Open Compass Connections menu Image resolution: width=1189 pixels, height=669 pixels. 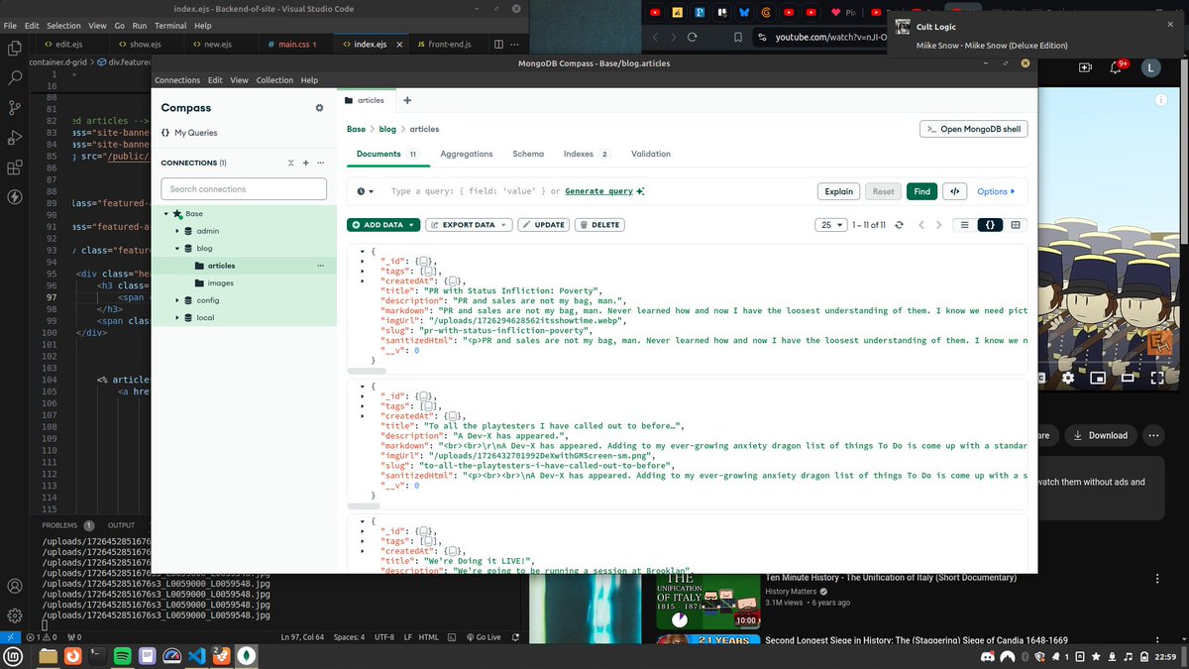click(176, 80)
